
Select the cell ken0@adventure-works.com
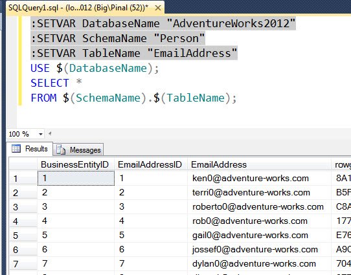click(259, 178)
